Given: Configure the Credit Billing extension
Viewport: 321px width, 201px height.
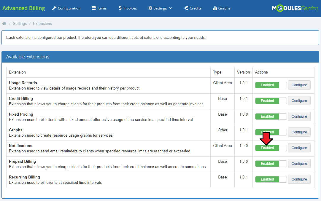Looking at the screenshot, I should [x=299, y=101].
